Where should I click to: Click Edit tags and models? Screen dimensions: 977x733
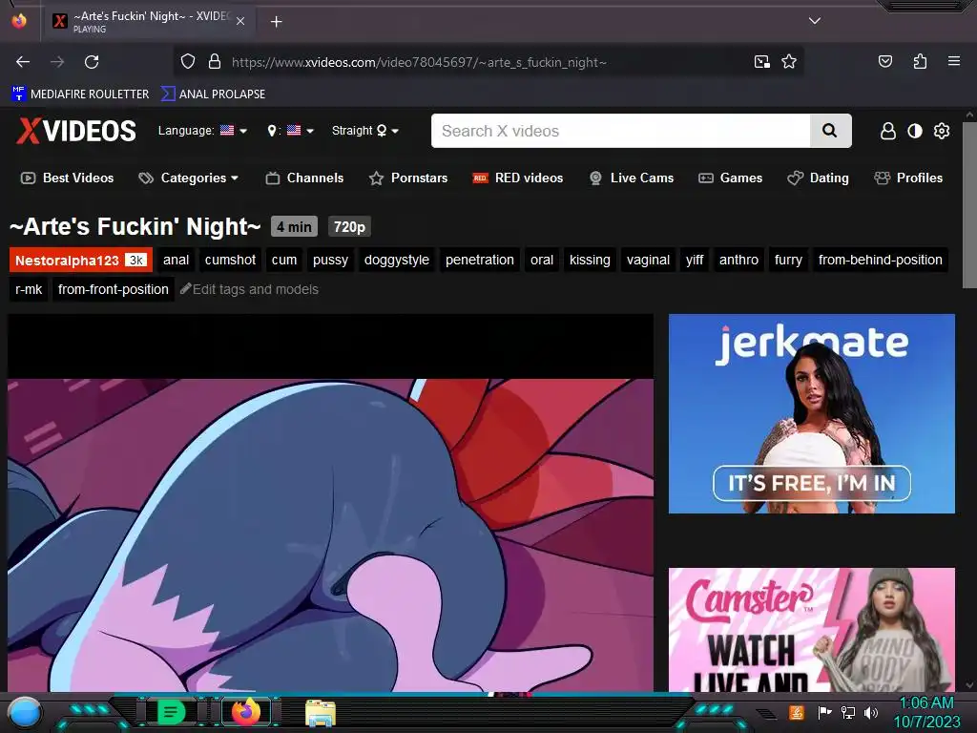pos(249,289)
